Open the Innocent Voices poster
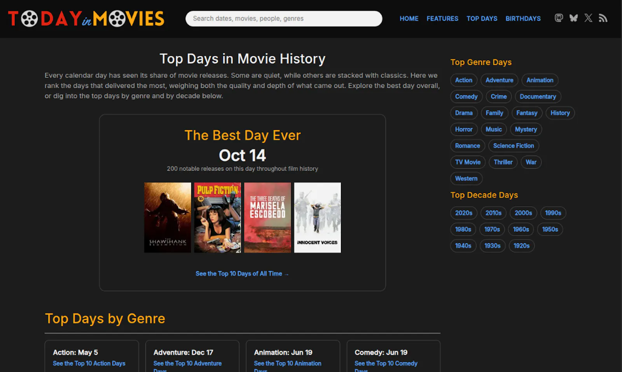Screen dimensions: 622x372 click(318, 218)
